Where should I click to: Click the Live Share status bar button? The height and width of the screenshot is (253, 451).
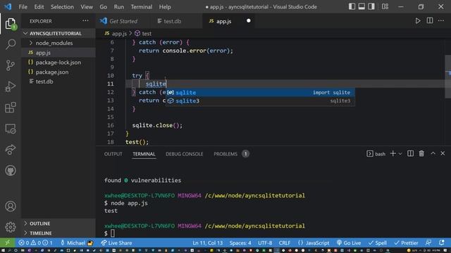[116, 243]
